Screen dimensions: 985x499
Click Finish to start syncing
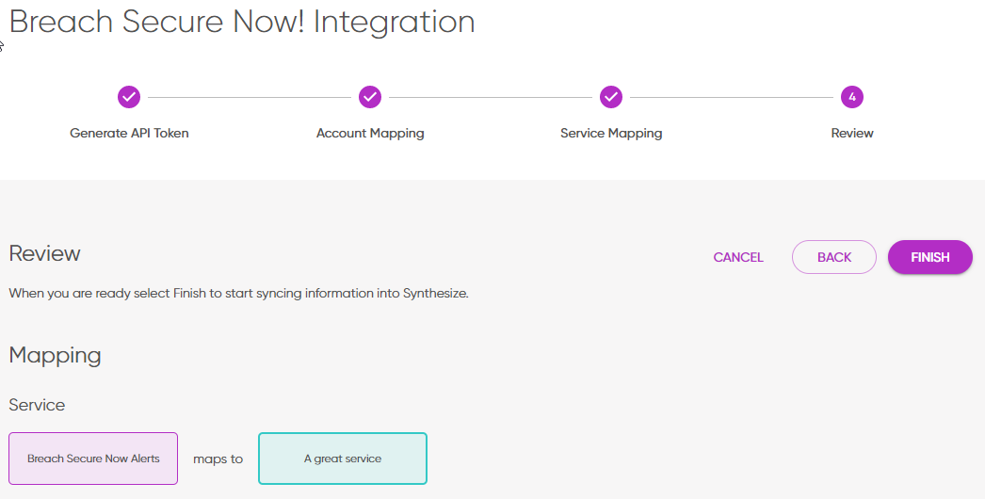coord(929,257)
